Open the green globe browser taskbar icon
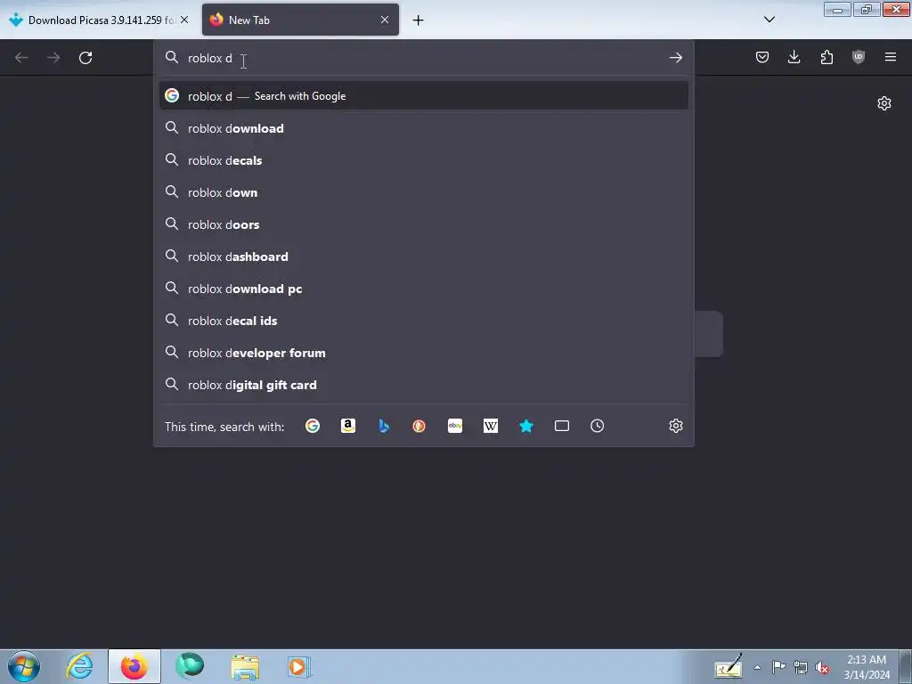The height and width of the screenshot is (684, 912). pos(190,666)
